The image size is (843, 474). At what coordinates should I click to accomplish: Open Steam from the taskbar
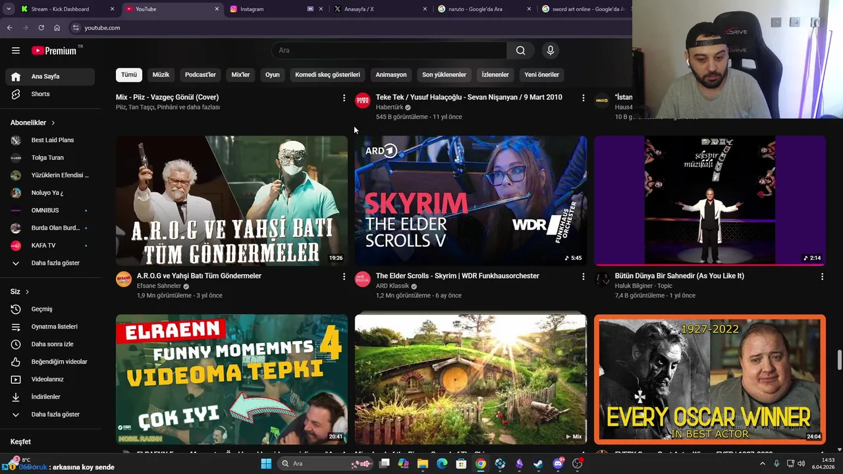pos(538,463)
